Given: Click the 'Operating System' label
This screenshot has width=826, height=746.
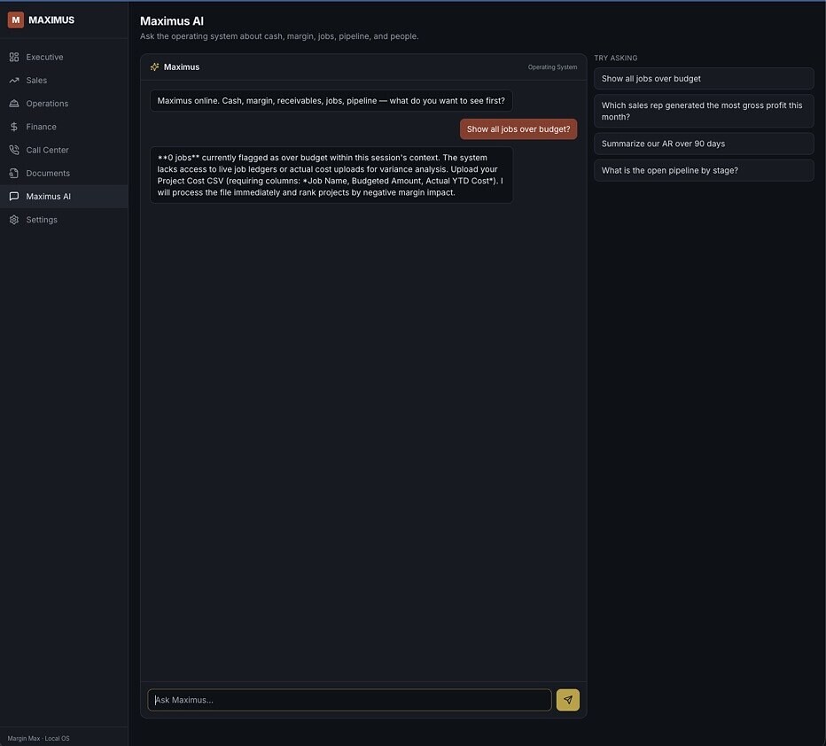Looking at the screenshot, I should 552,66.
